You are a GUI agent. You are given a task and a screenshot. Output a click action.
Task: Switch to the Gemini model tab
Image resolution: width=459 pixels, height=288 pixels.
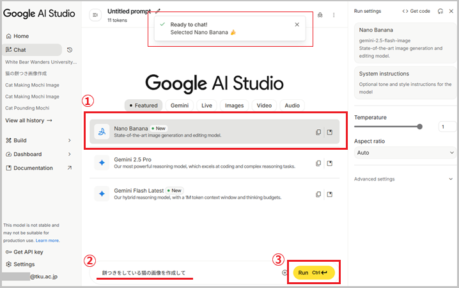tap(179, 106)
